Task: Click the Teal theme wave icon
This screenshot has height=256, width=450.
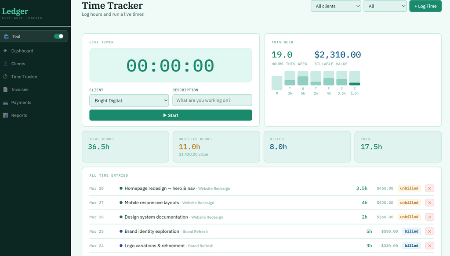Action: (6, 36)
